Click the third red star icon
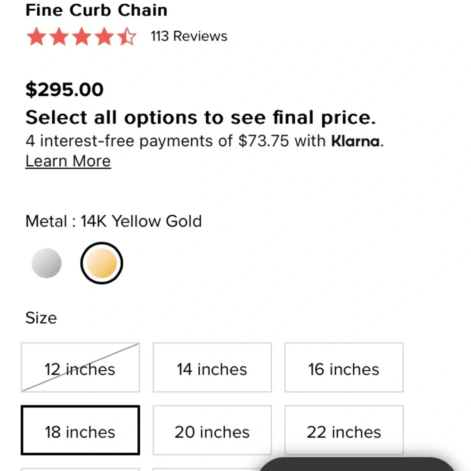Image resolution: width=471 pixels, height=471 pixels. pos(82,36)
